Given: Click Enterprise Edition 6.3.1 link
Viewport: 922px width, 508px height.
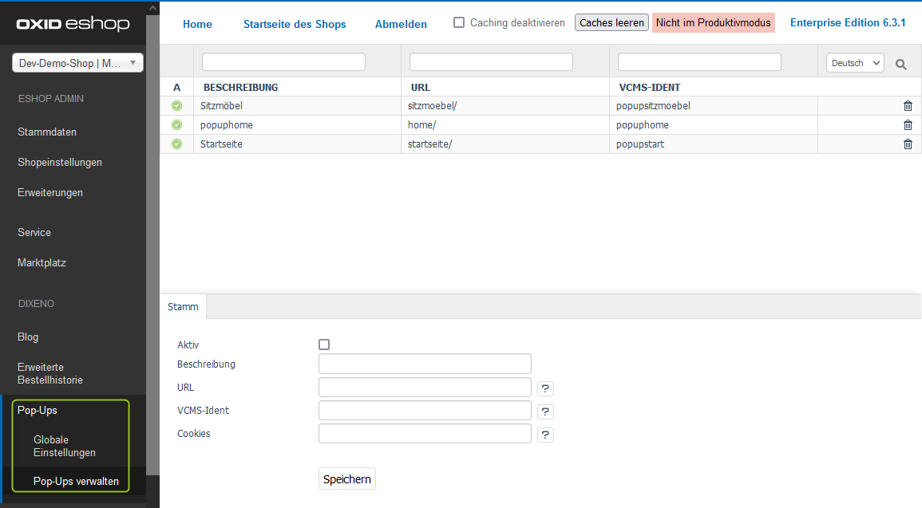Looking at the screenshot, I should (x=848, y=22).
